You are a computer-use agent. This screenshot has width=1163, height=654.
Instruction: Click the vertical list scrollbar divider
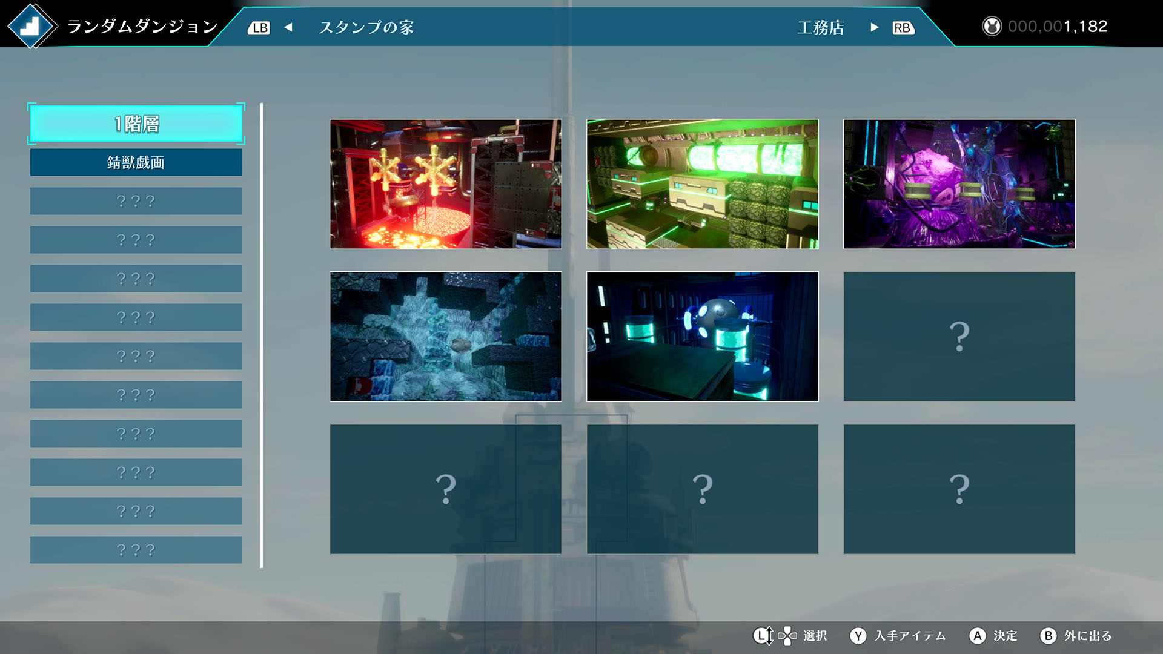(261, 335)
